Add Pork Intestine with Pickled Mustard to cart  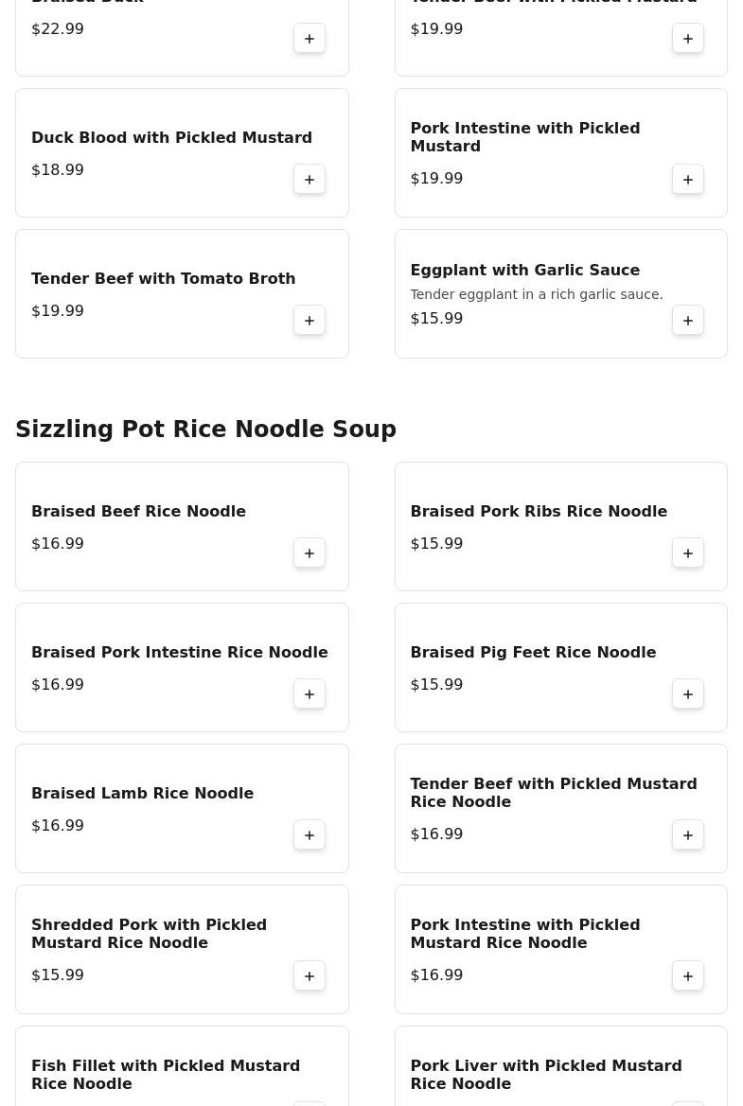[688, 180]
